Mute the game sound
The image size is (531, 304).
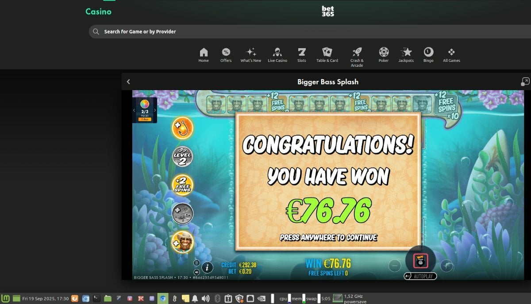point(196,271)
